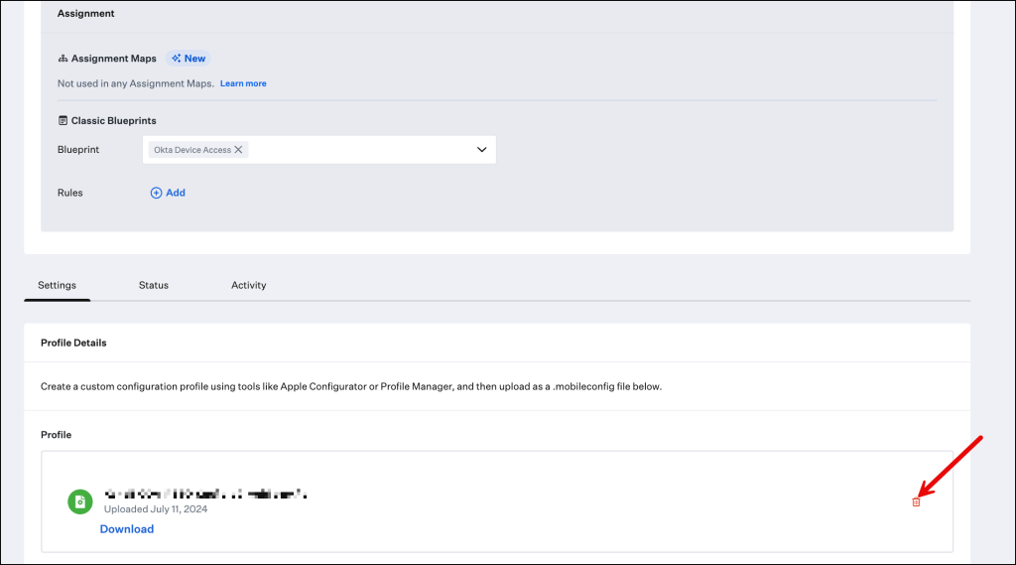Download the uploaded profile
Image resolution: width=1016 pixels, height=565 pixels.
pyautogui.click(x=127, y=529)
